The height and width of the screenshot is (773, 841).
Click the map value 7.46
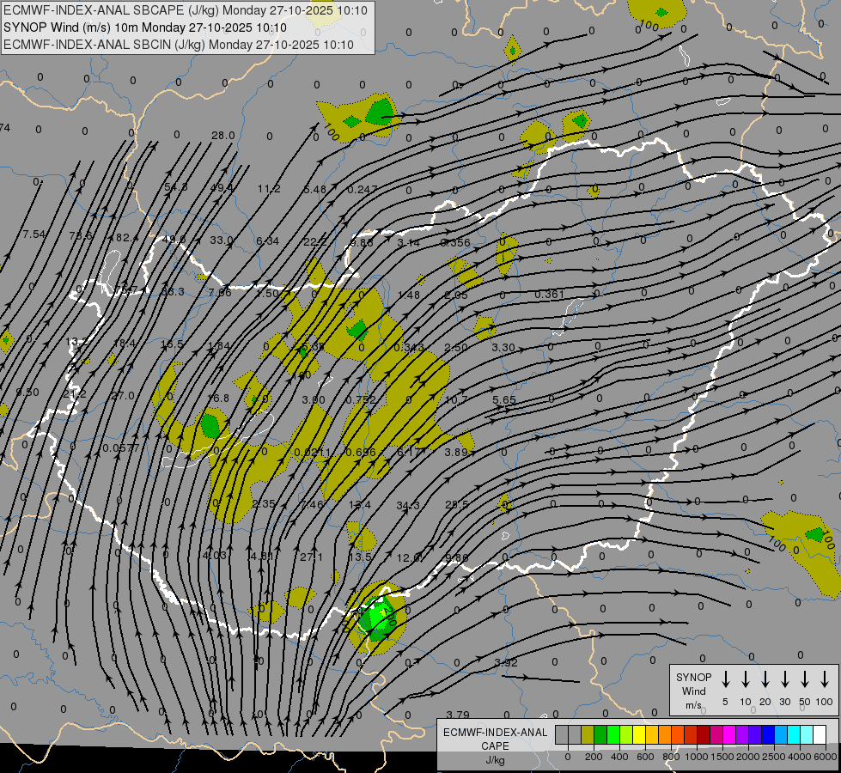coord(312,504)
